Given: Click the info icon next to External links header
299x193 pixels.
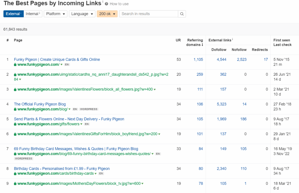Looking at the screenshot, I should pos(232,39).
